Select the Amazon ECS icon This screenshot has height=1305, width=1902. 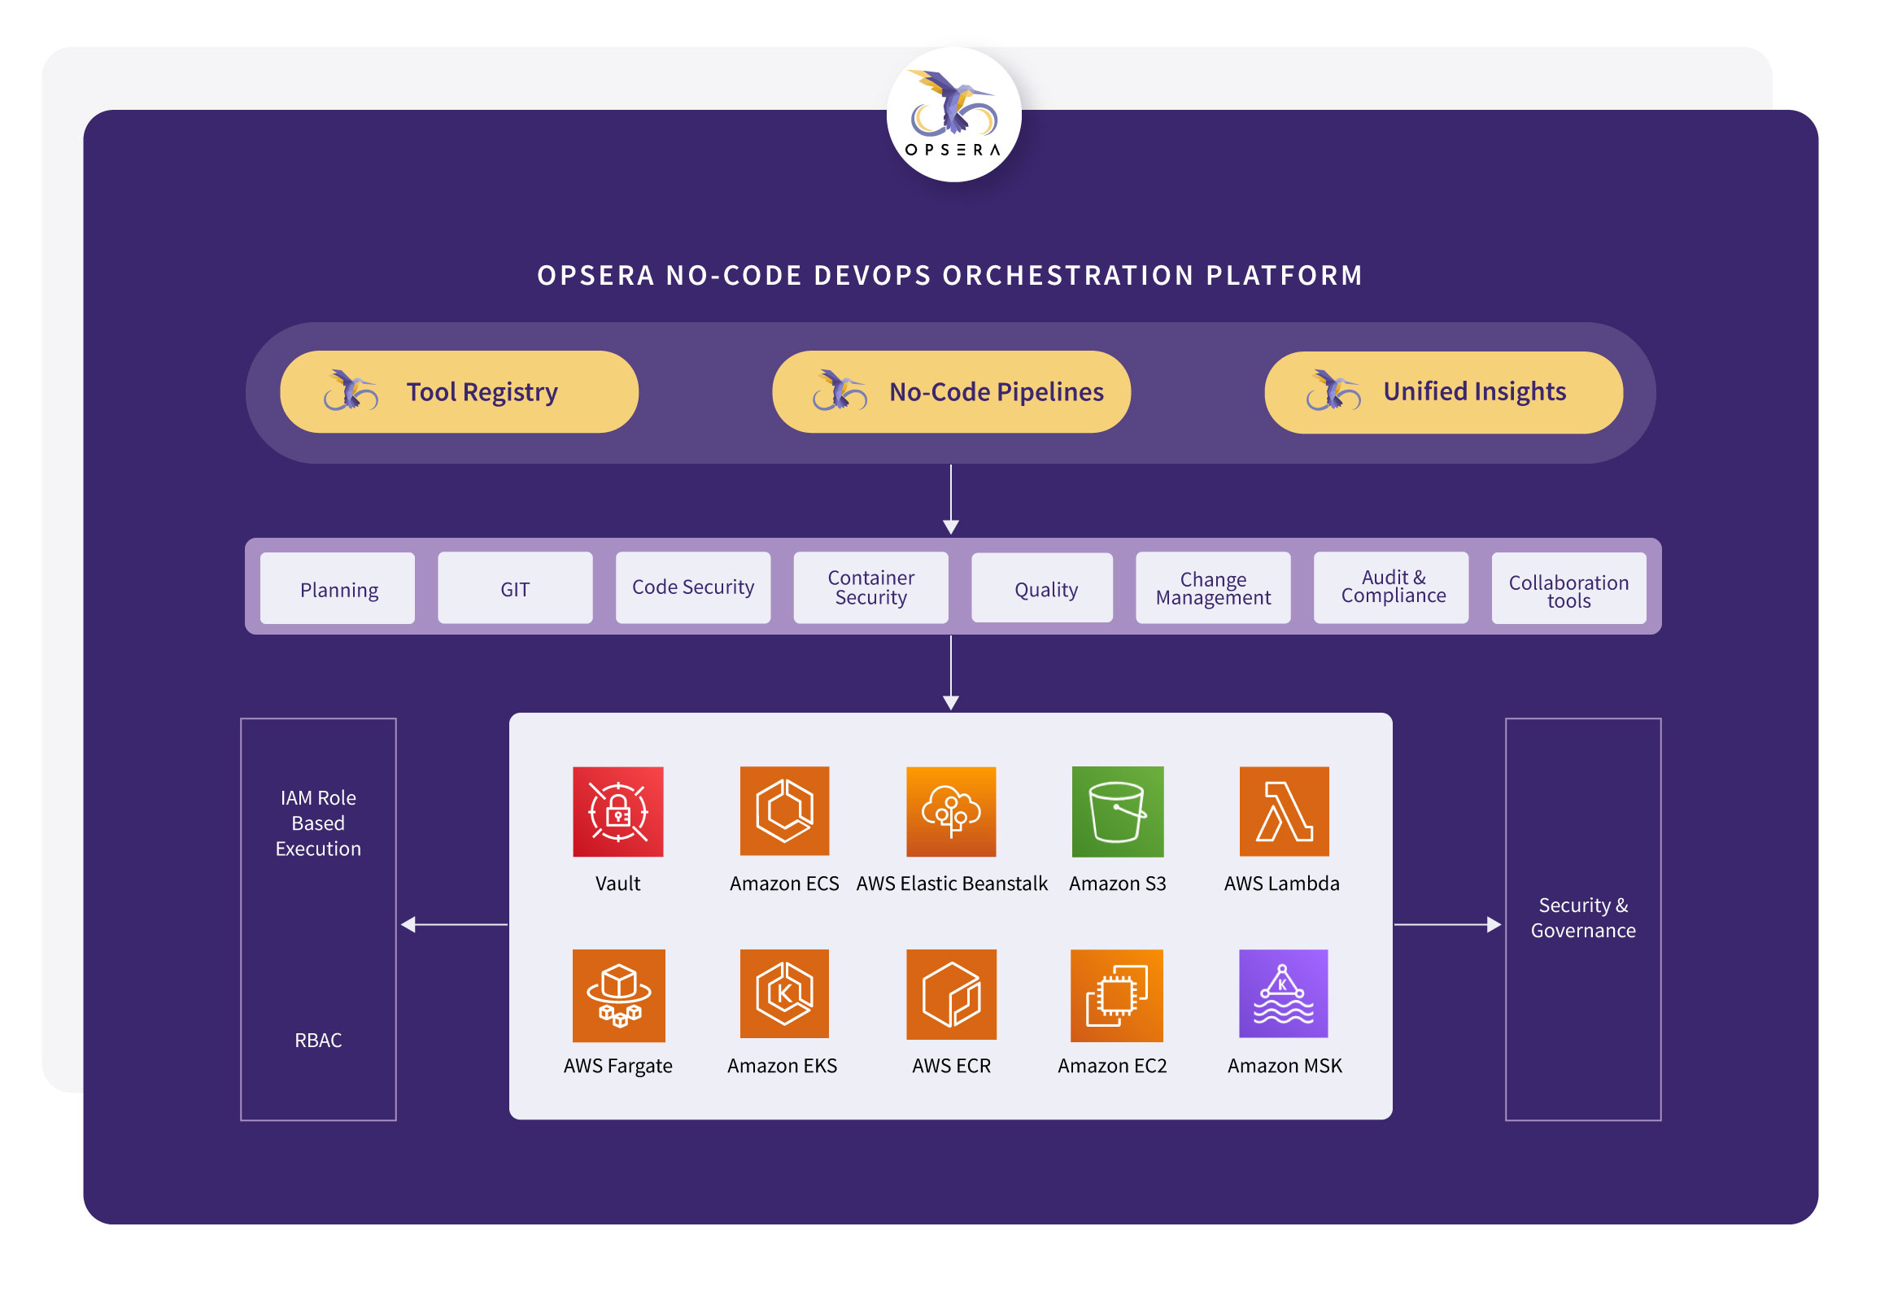(x=784, y=810)
